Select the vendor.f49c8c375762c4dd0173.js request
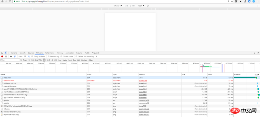This screenshot has width=260, height=117. point(116,95)
